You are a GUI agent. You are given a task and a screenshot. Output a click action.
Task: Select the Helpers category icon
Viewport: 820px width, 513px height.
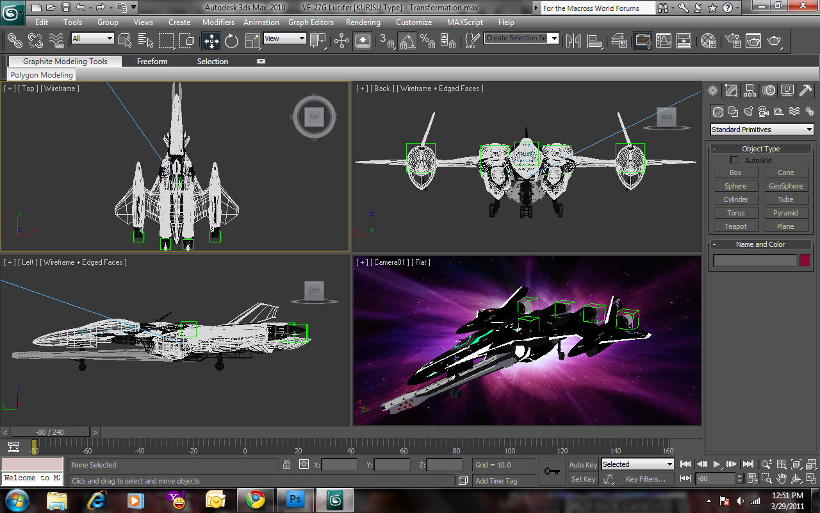coord(778,112)
